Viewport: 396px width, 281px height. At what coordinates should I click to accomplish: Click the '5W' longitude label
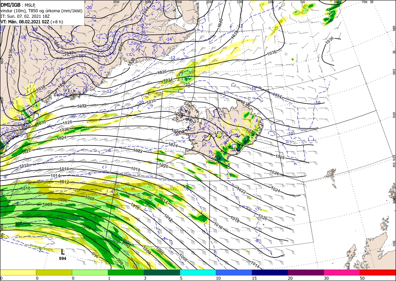303,2
